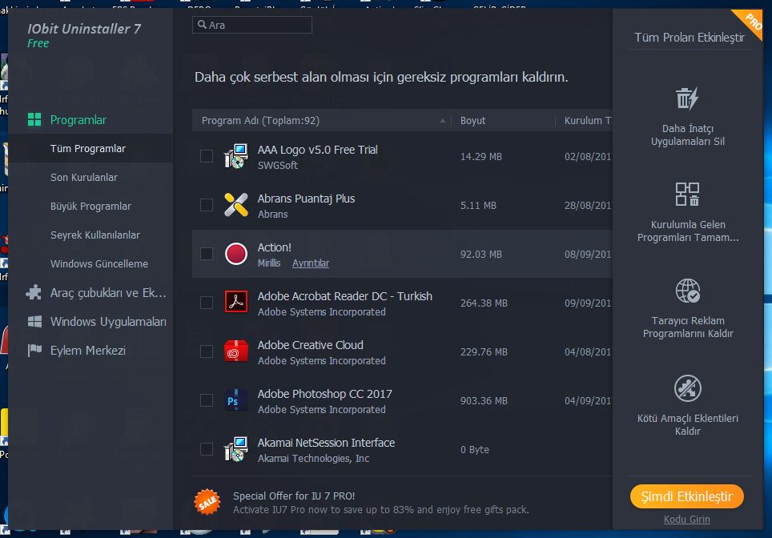
Task: Click the Kötü Amaçlı Eklentileri Kaldır label
Action: (688, 425)
